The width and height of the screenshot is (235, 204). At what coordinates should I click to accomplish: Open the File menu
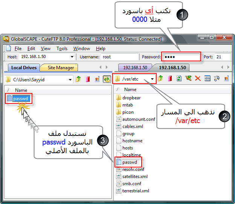18,49
